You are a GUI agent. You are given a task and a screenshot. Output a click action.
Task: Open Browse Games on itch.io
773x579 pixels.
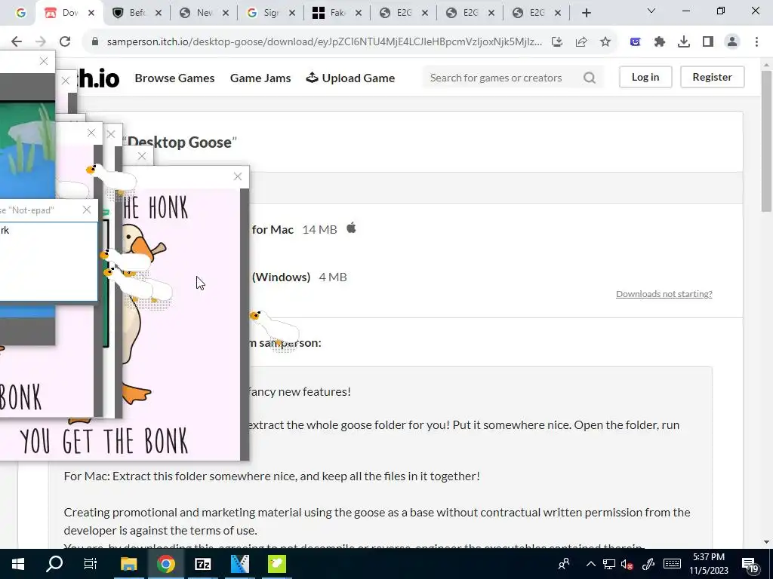click(174, 78)
